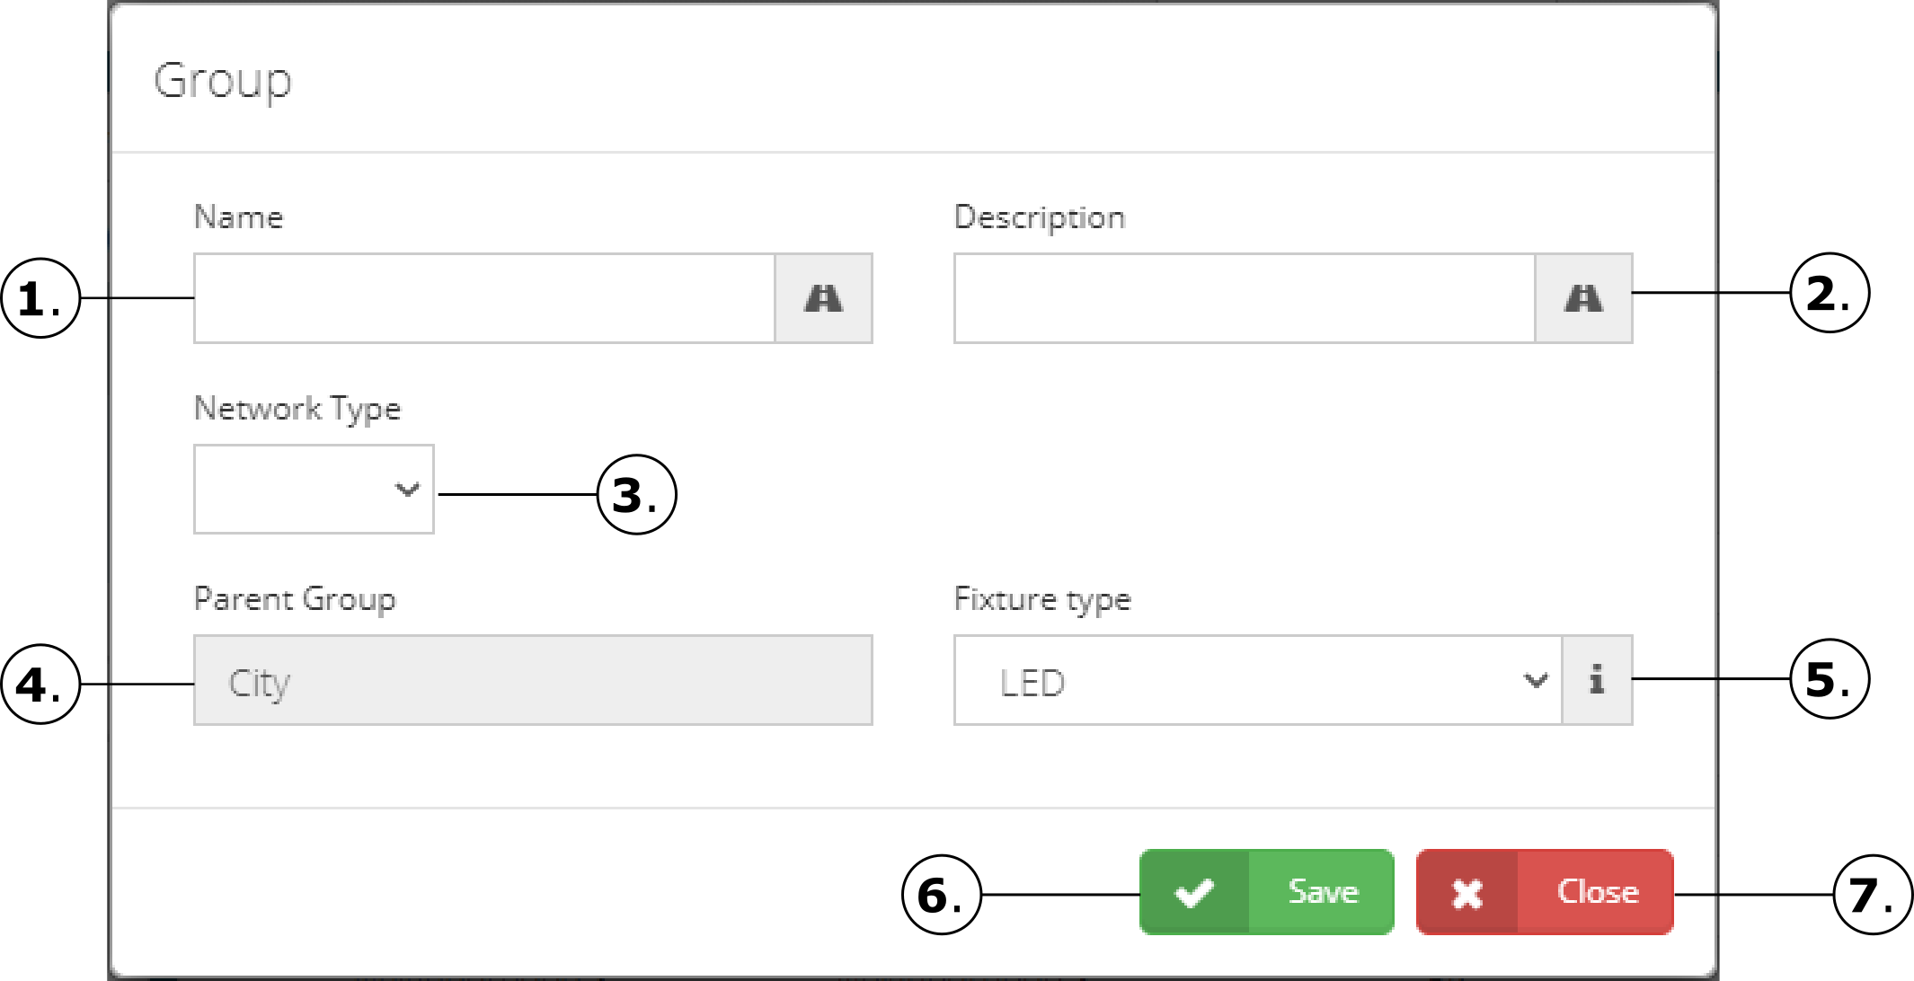Open the Fixture type info button
1914x981 pixels.
[x=1597, y=680]
